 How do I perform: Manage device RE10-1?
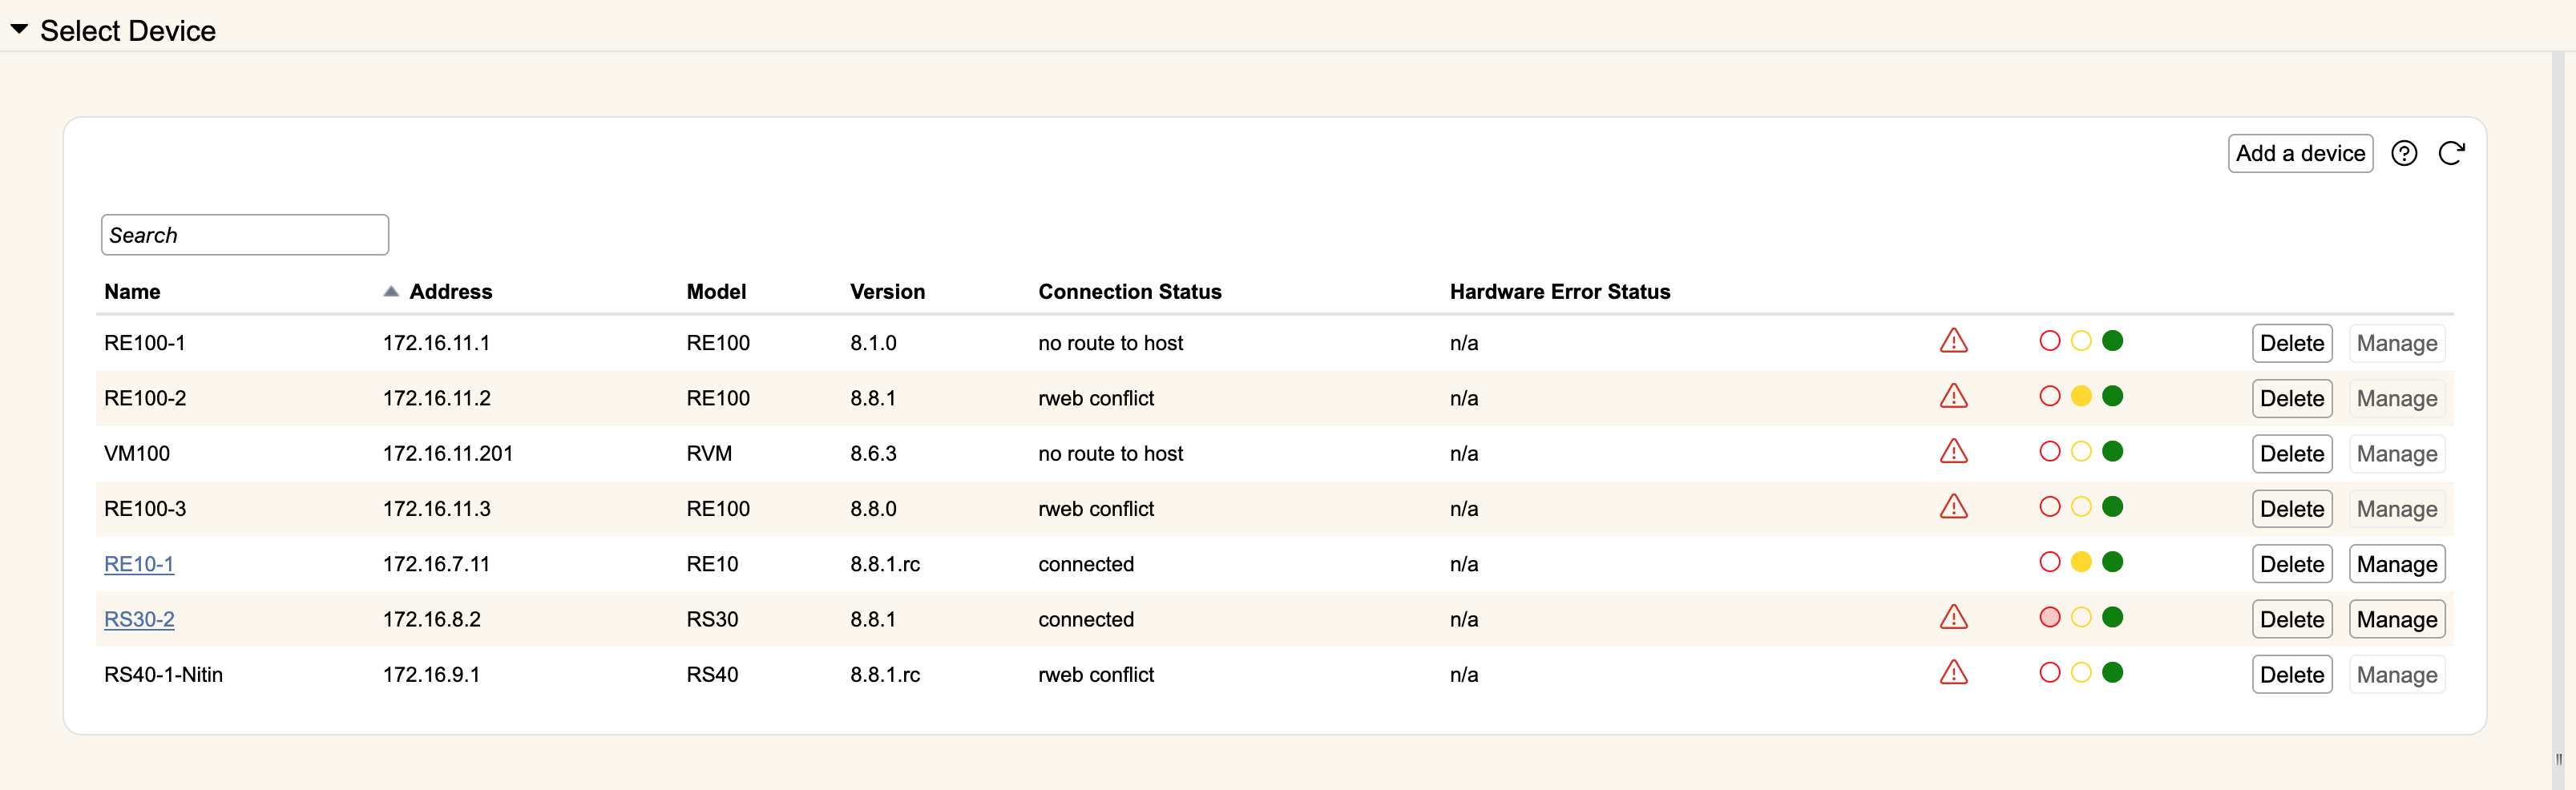click(x=2397, y=564)
